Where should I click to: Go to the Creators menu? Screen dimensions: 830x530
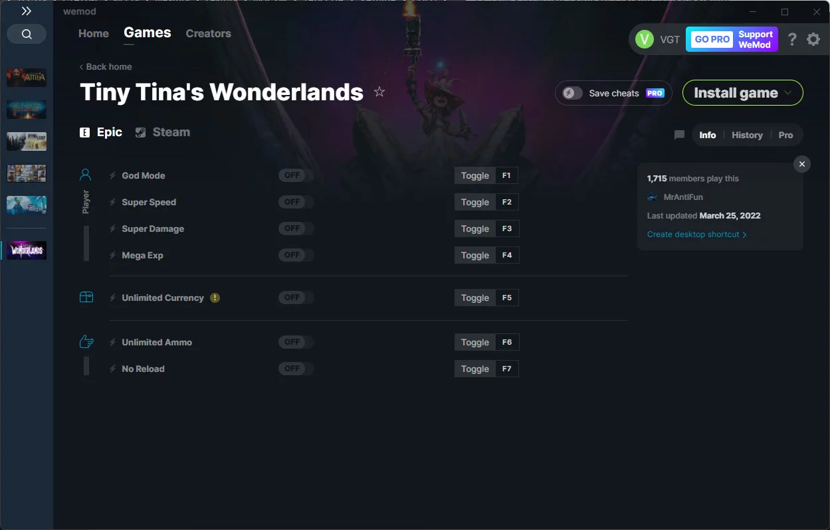point(209,33)
